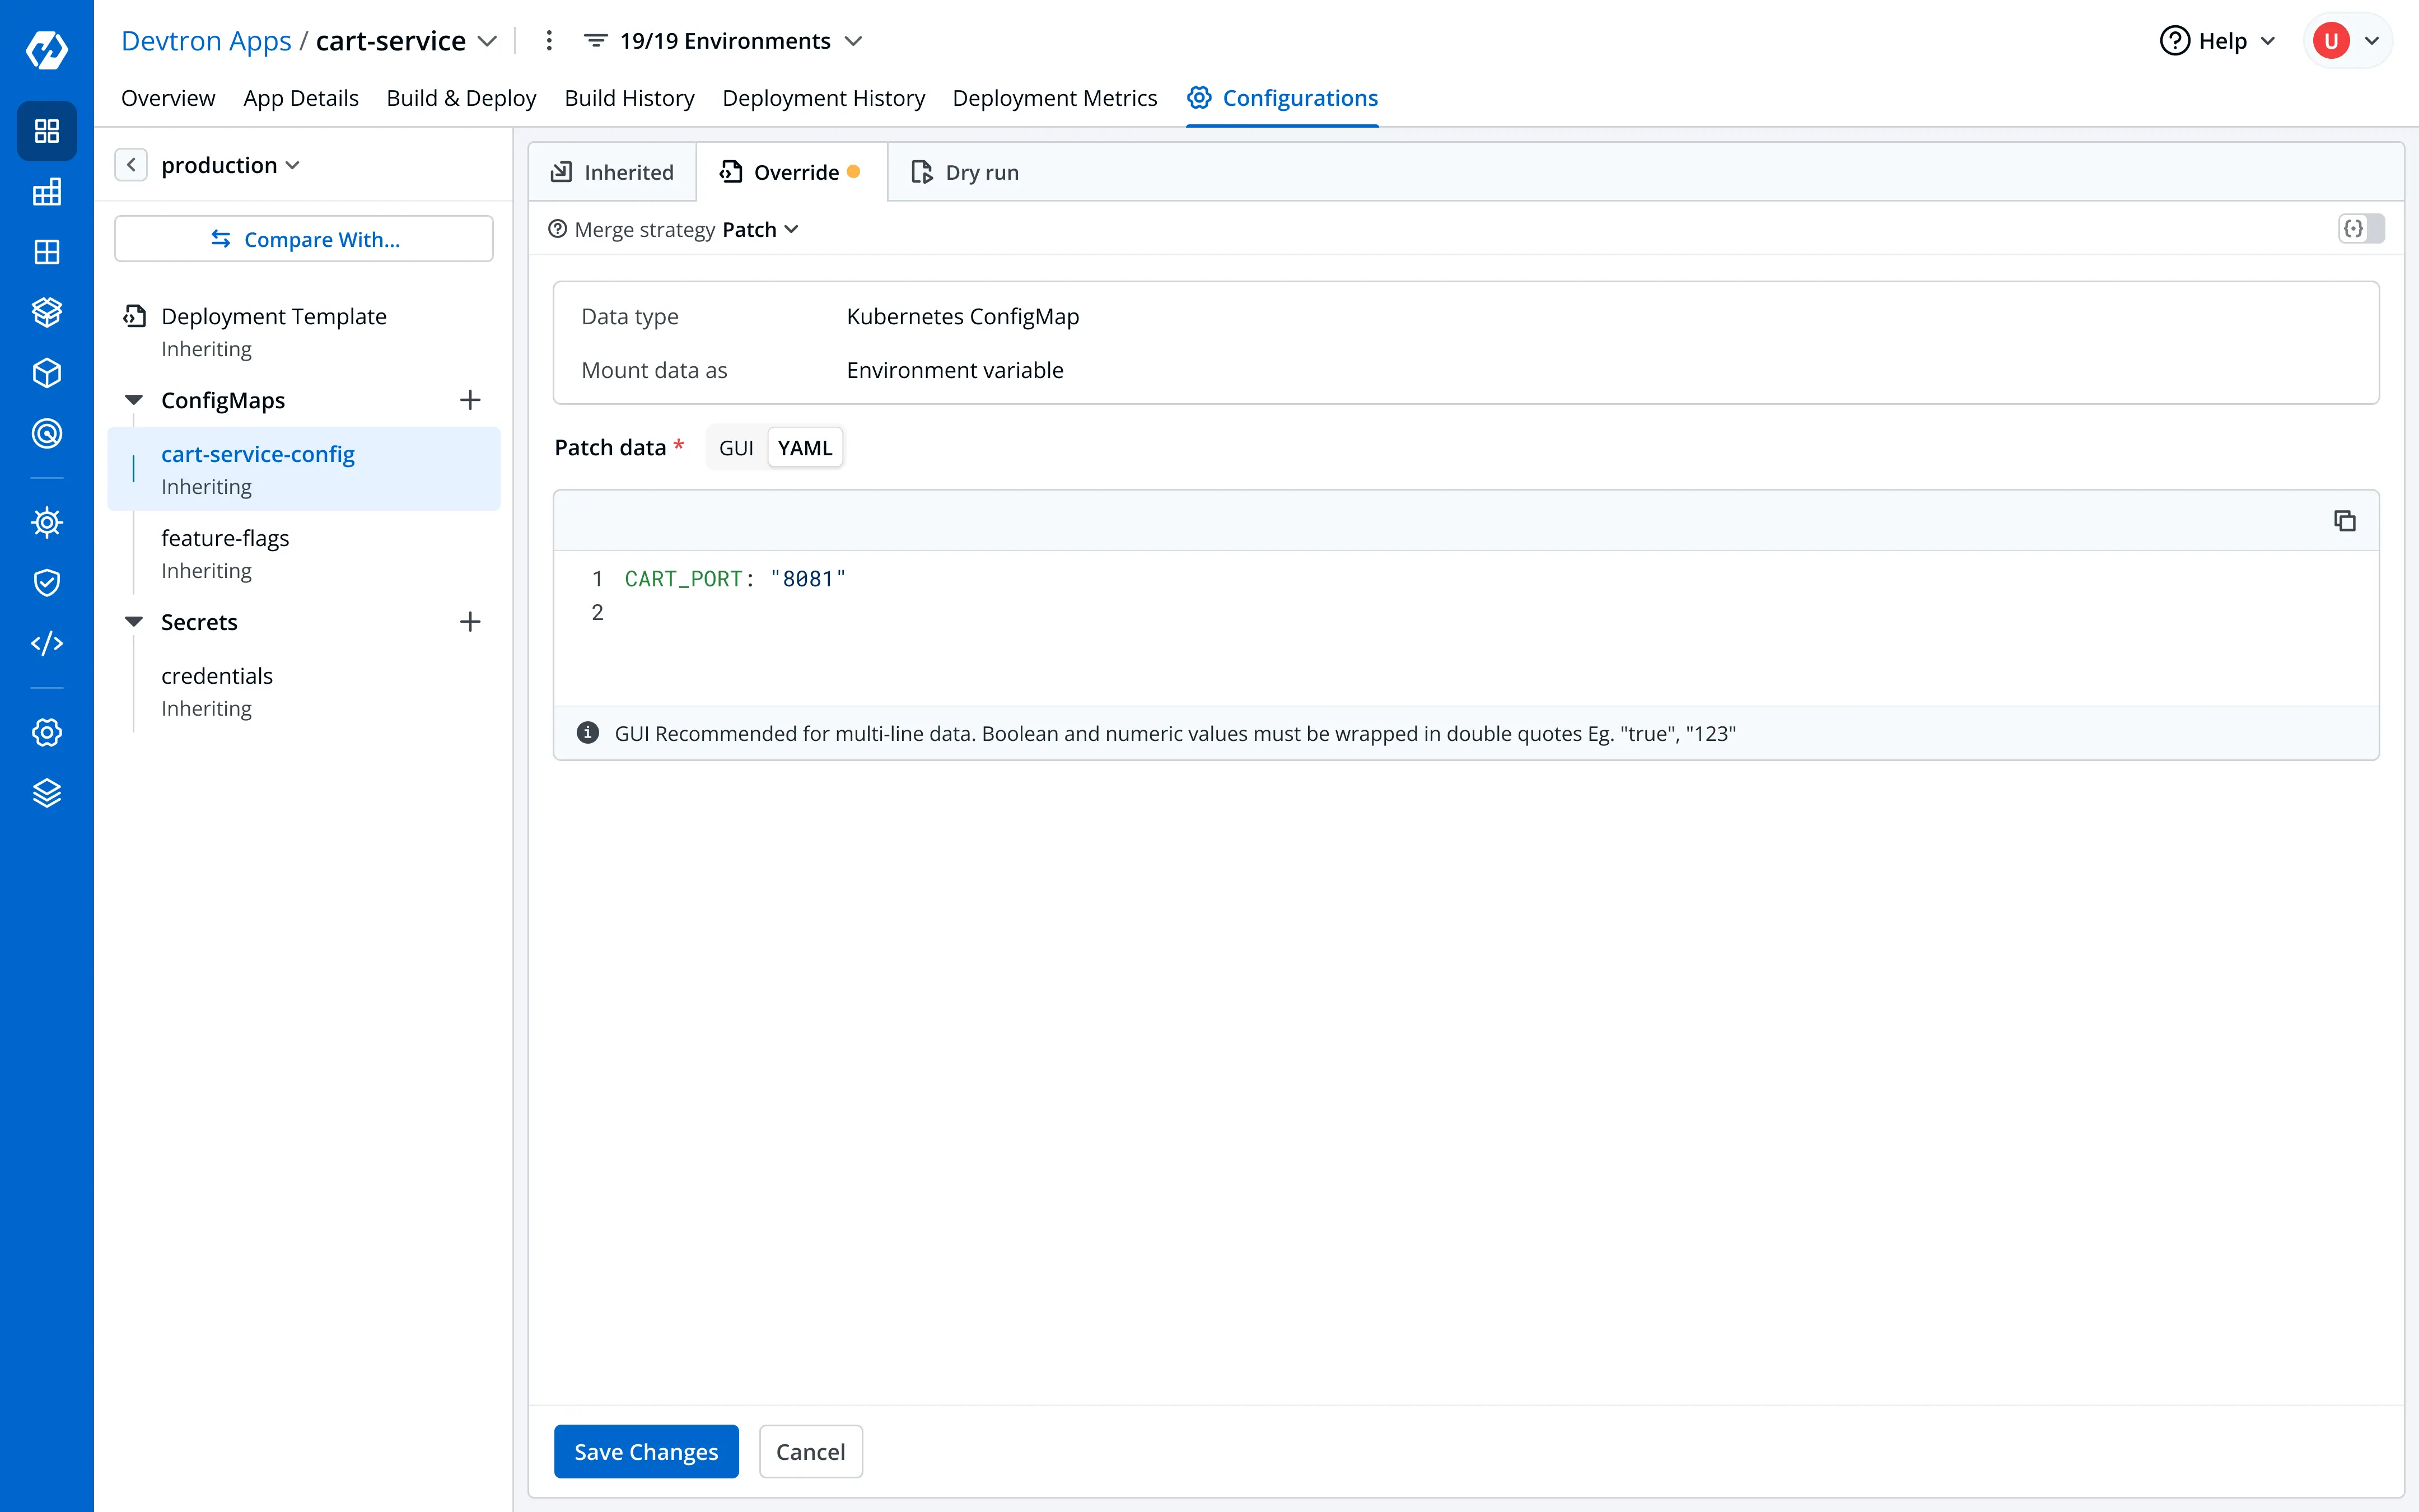Click the environments filter icon

click(596, 41)
